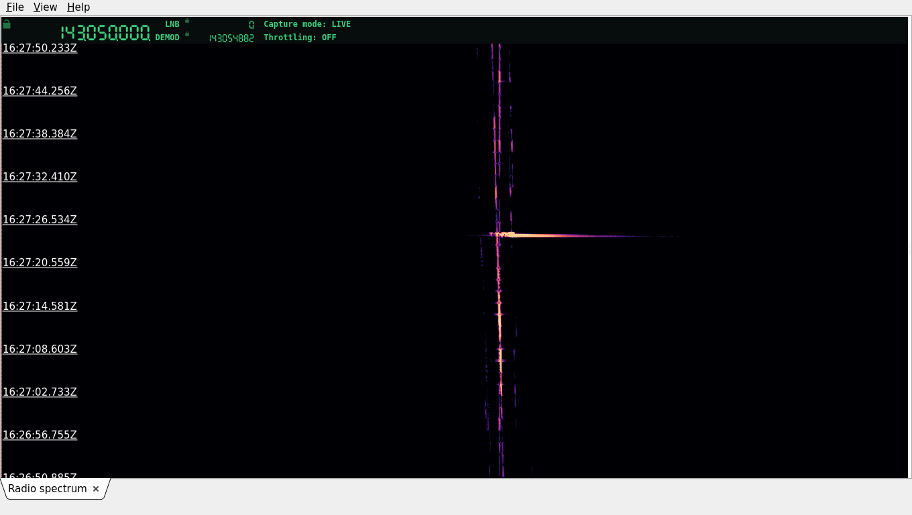Click timestamp 16:27:20.559Z in waterfall
The width and height of the screenshot is (912, 515).
(x=40, y=263)
